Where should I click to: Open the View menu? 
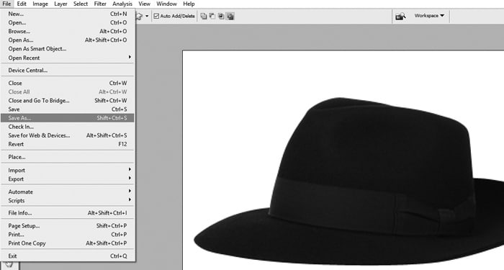(x=144, y=4)
